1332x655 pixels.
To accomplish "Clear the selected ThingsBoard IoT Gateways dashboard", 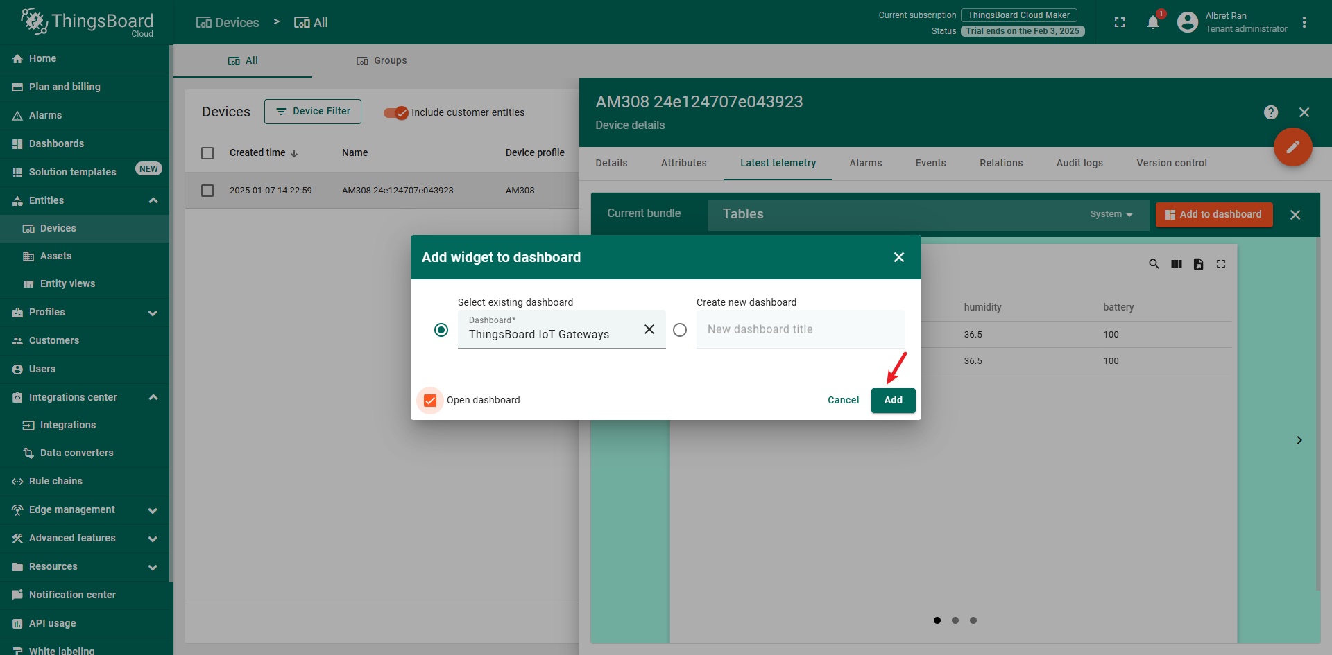I will point(649,329).
